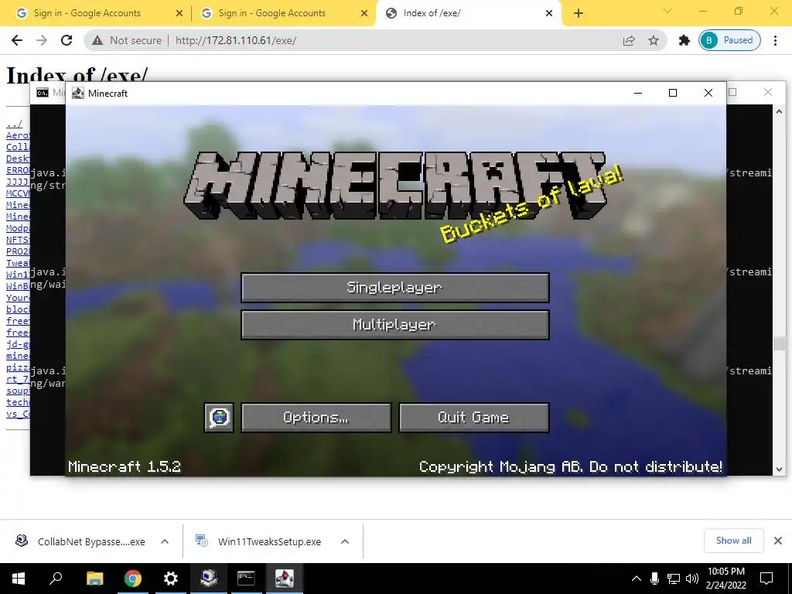Close the second Google Accounts tab
The width and height of the screenshot is (792, 594).
364,14
